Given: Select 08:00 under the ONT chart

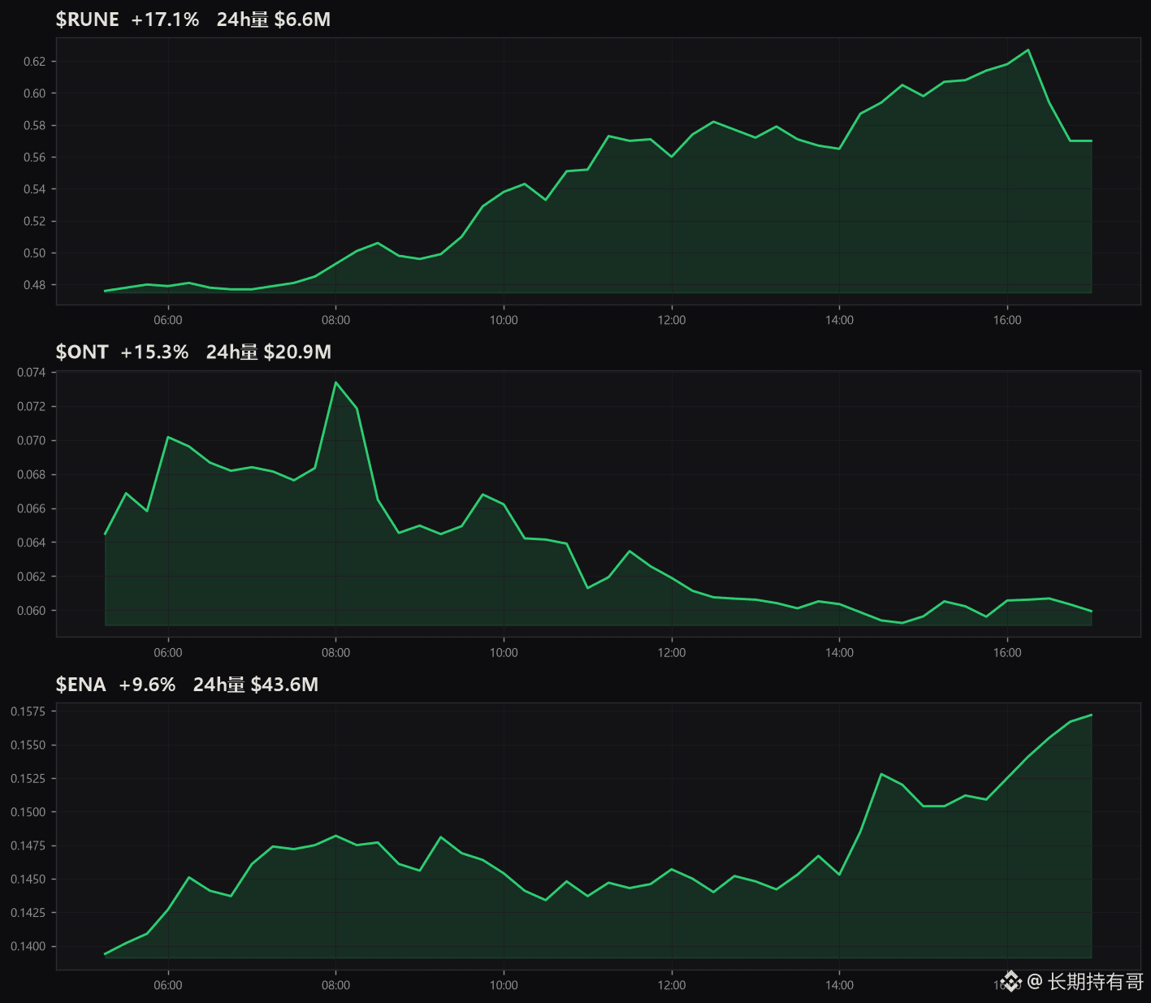Looking at the screenshot, I should point(335,653).
